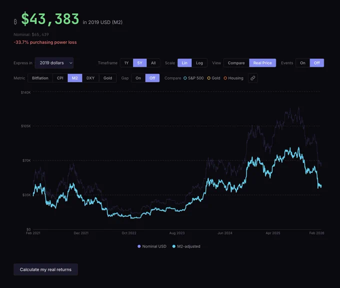Switch view to Compare
Screen dimensions: 340x288
click(x=236, y=63)
